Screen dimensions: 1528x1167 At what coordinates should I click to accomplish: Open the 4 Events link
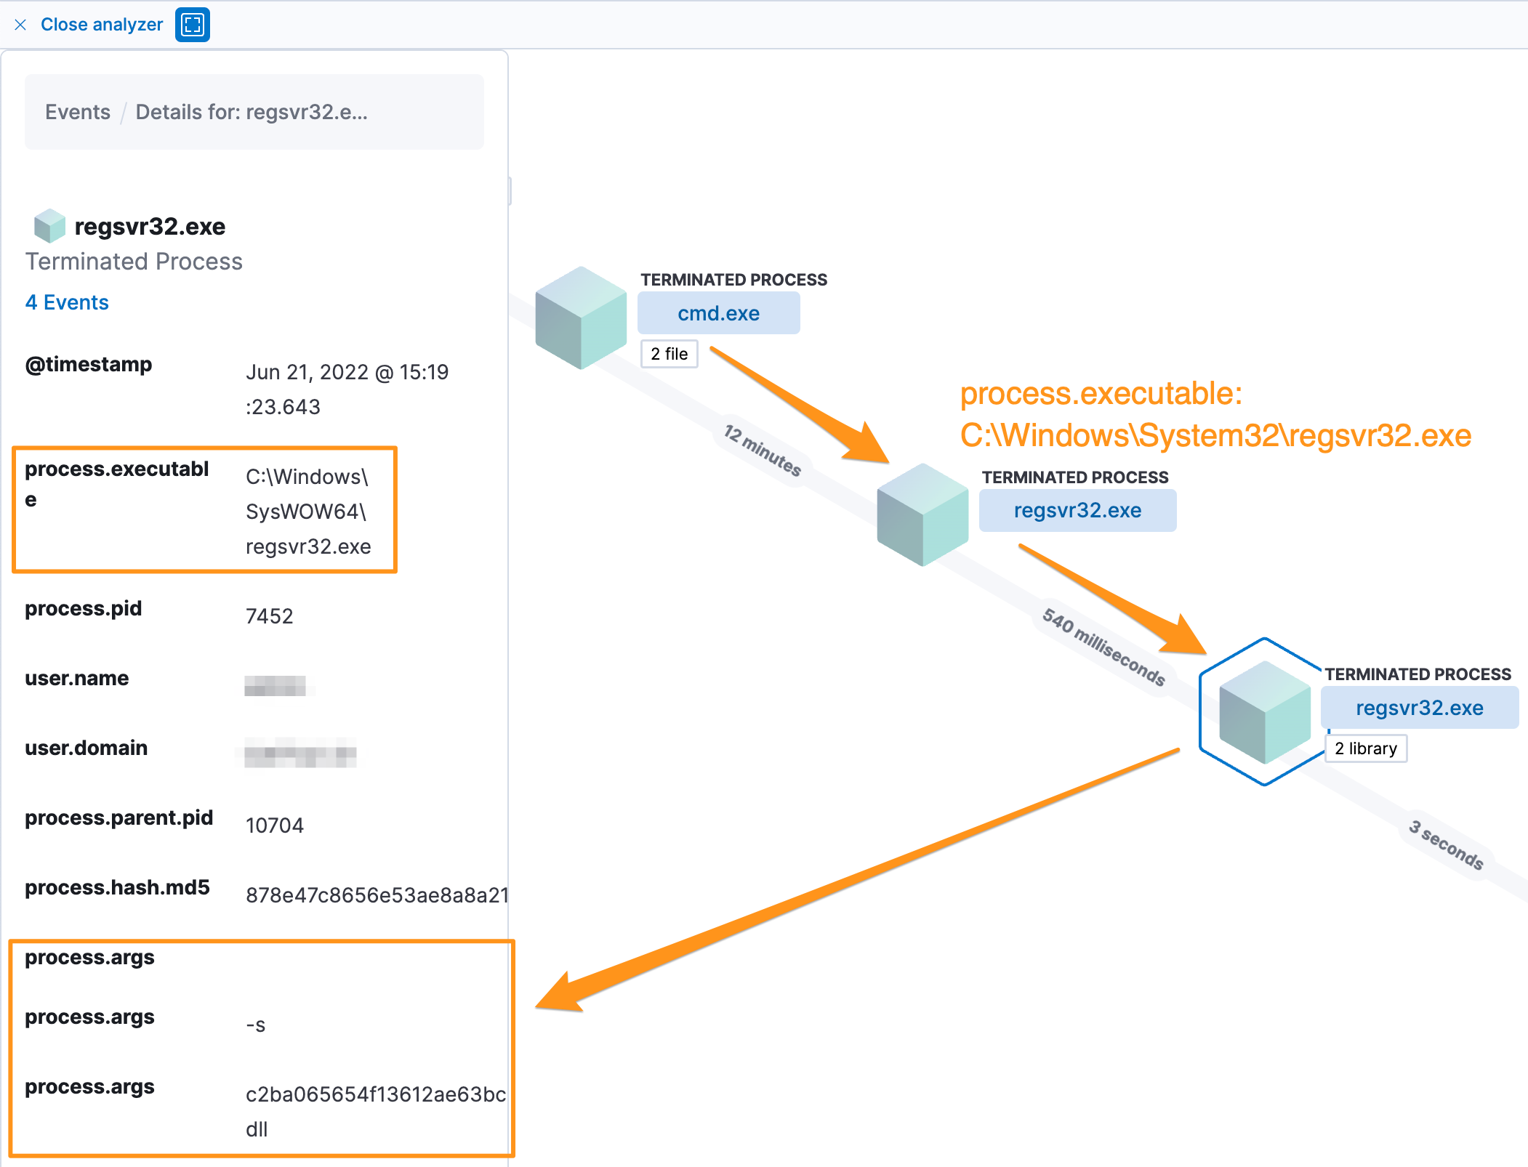tap(67, 302)
